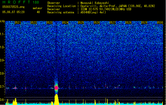Image resolution: width=166 pixels, height=105 pixels.
Task: Click the 0.8 kHz frequency tick label
Action: pyautogui.click(x=2, y=73)
